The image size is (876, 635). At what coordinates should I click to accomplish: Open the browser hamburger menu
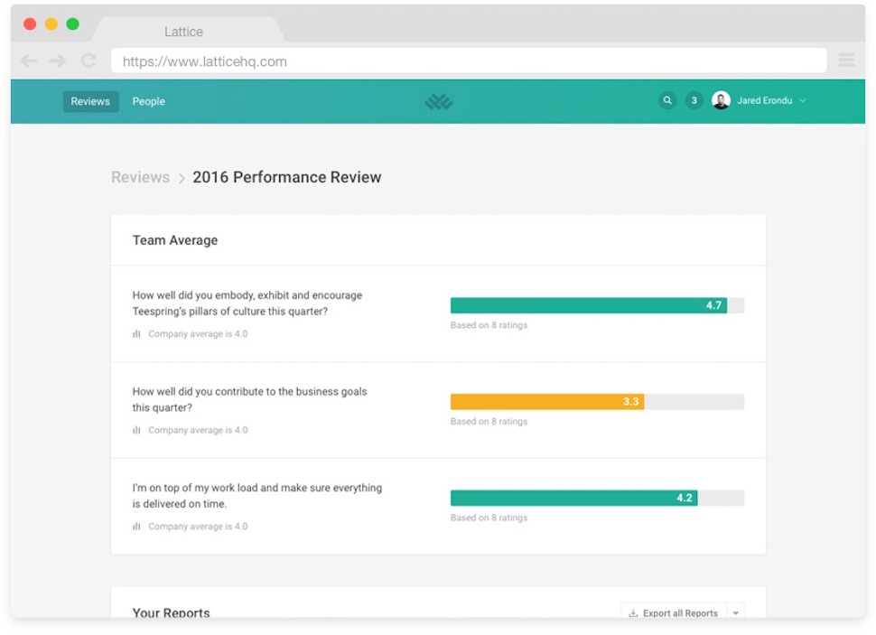tap(846, 61)
